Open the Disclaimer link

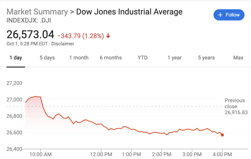(63, 44)
